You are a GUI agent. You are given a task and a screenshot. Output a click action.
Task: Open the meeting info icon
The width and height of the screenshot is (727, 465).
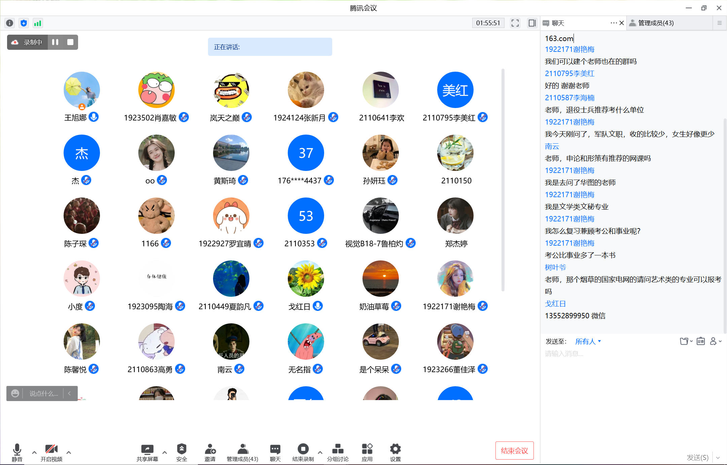point(9,23)
